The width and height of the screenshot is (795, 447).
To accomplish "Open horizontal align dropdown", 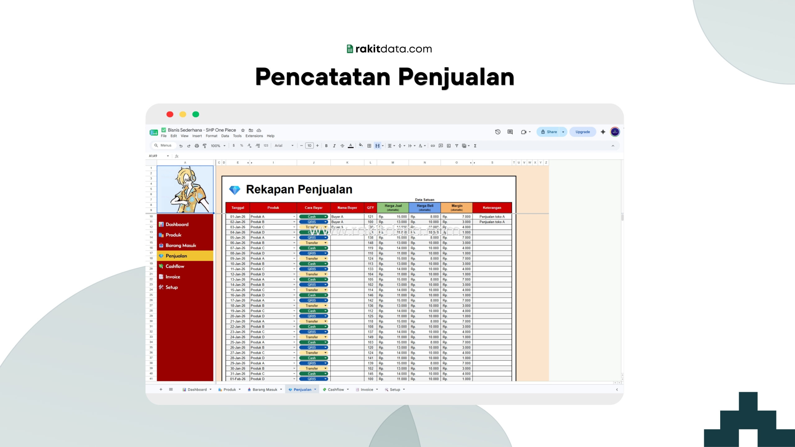I will [391, 146].
